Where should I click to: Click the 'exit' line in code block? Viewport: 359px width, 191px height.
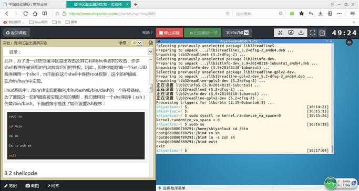click(x=13, y=156)
